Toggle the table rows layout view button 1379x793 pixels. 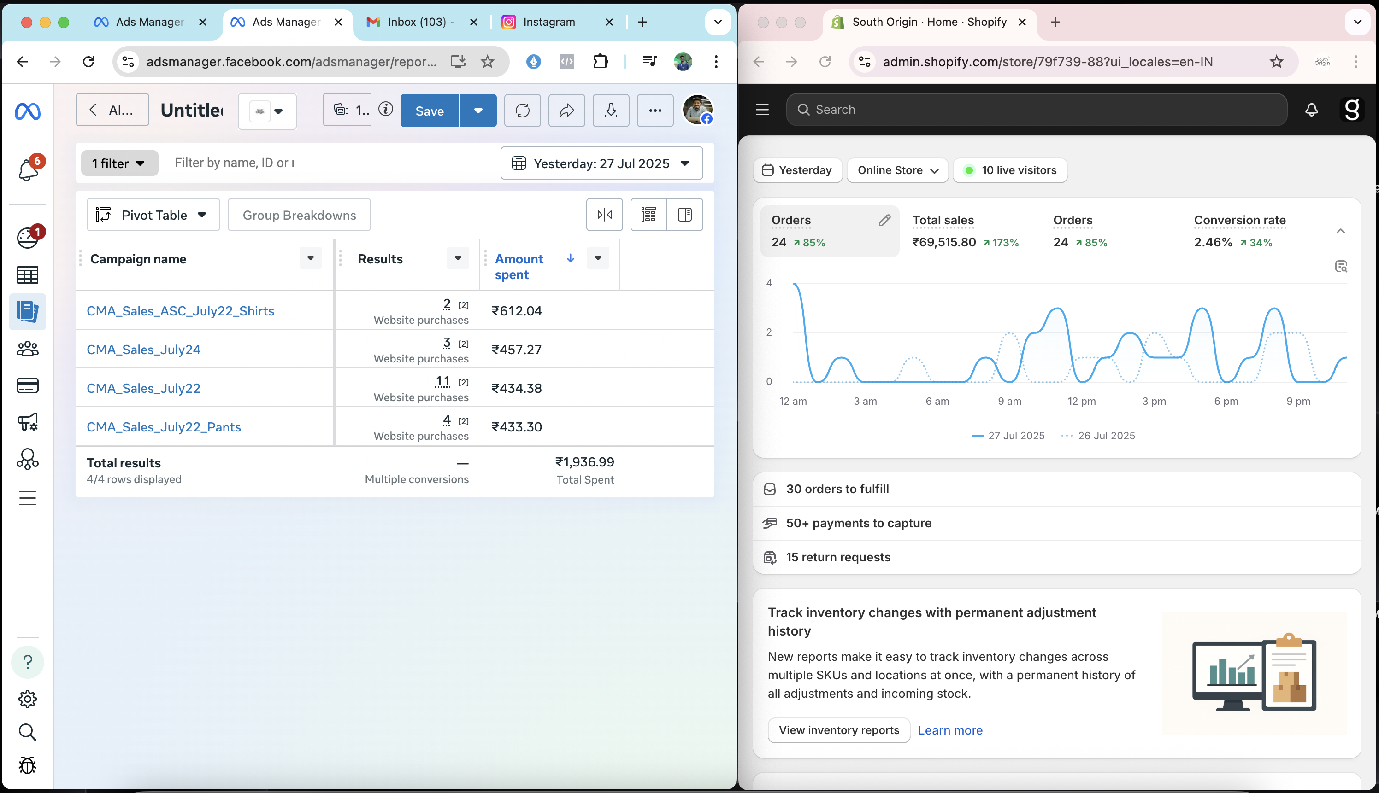pyautogui.click(x=648, y=215)
